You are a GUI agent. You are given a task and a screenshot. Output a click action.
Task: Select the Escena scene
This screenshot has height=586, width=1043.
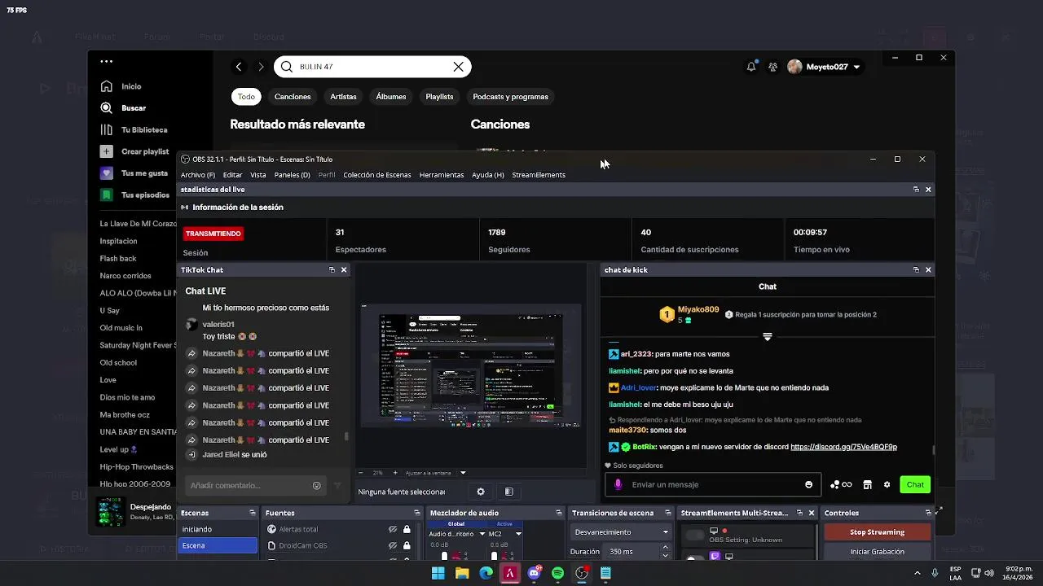point(218,545)
